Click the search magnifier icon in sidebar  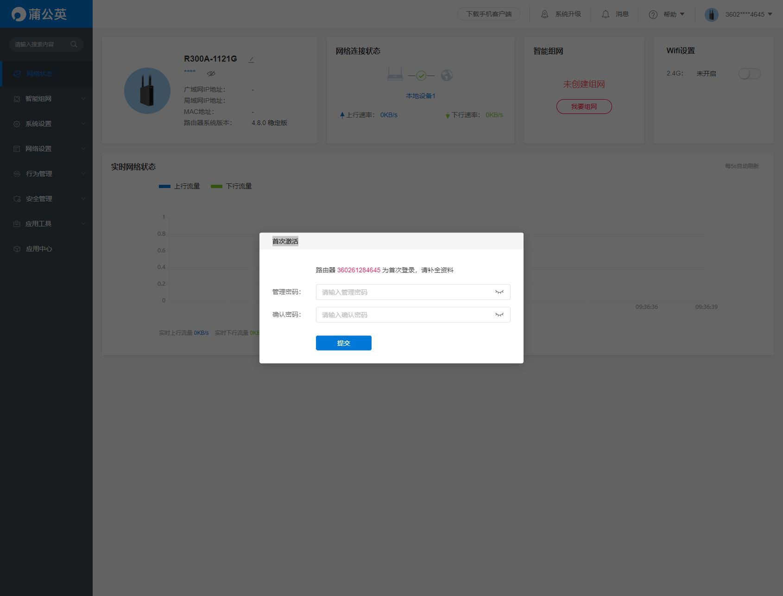pos(74,44)
